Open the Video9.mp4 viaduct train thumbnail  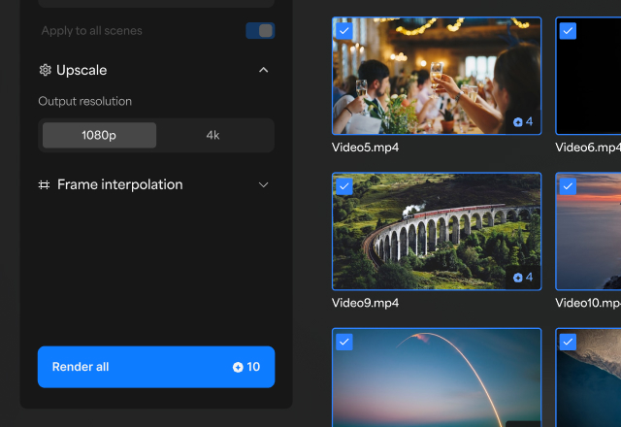tap(437, 232)
